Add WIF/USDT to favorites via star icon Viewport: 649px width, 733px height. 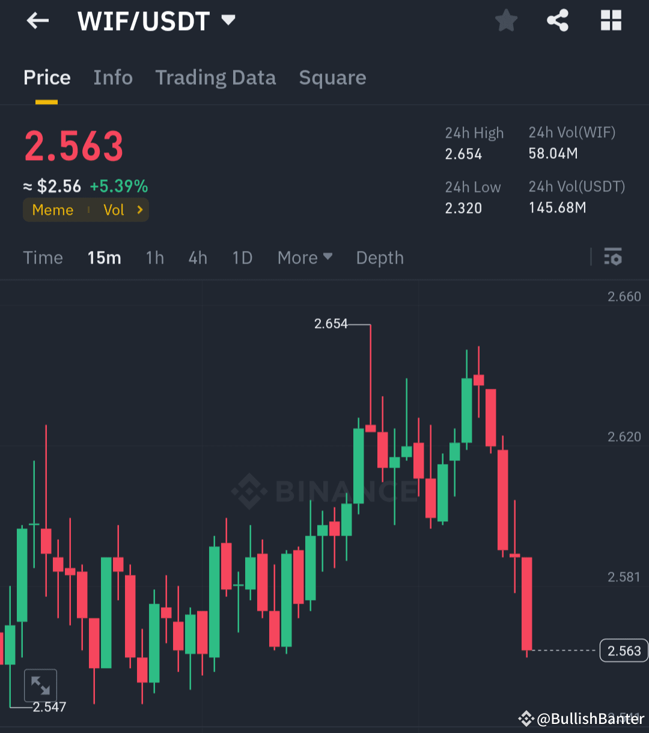click(506, 20)
